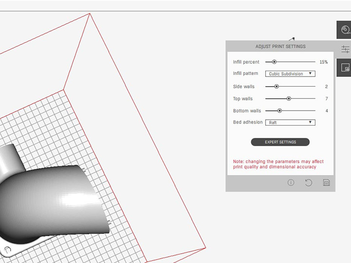Click the Side walls slider handle
This screenshot has width=351, height=263.
tap(276, 86)
